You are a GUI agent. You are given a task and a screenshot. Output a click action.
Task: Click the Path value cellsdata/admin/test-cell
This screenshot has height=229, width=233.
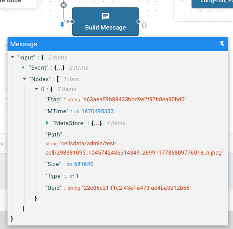(135, 148)
